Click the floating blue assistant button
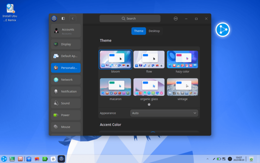The width and height of the screenshot is (260, 163). (223, 29)
